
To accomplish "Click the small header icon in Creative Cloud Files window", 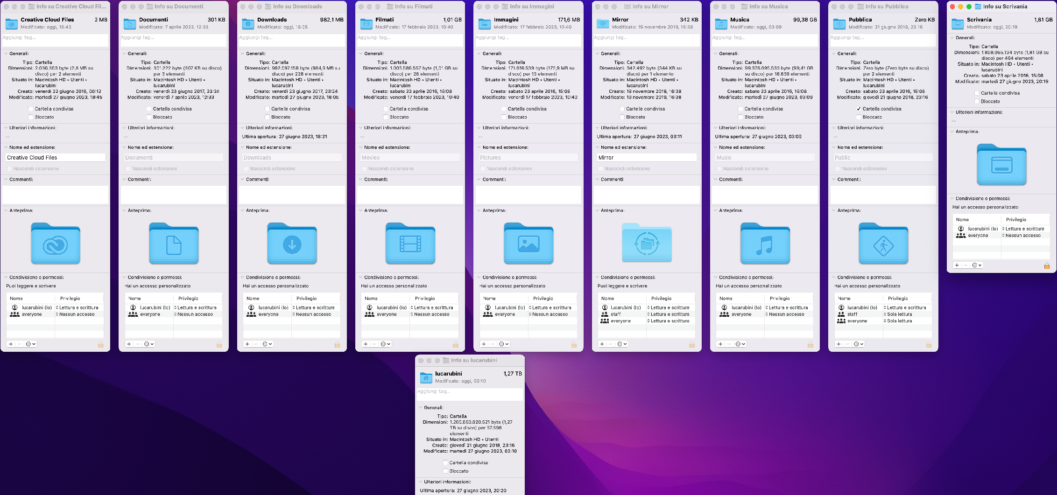I will pos(11,23).
